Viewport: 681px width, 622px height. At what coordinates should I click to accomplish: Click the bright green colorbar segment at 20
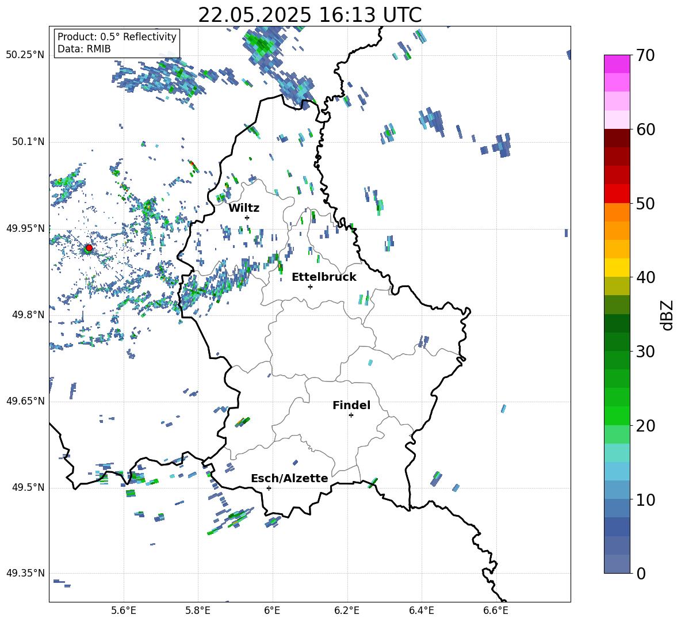617,415
